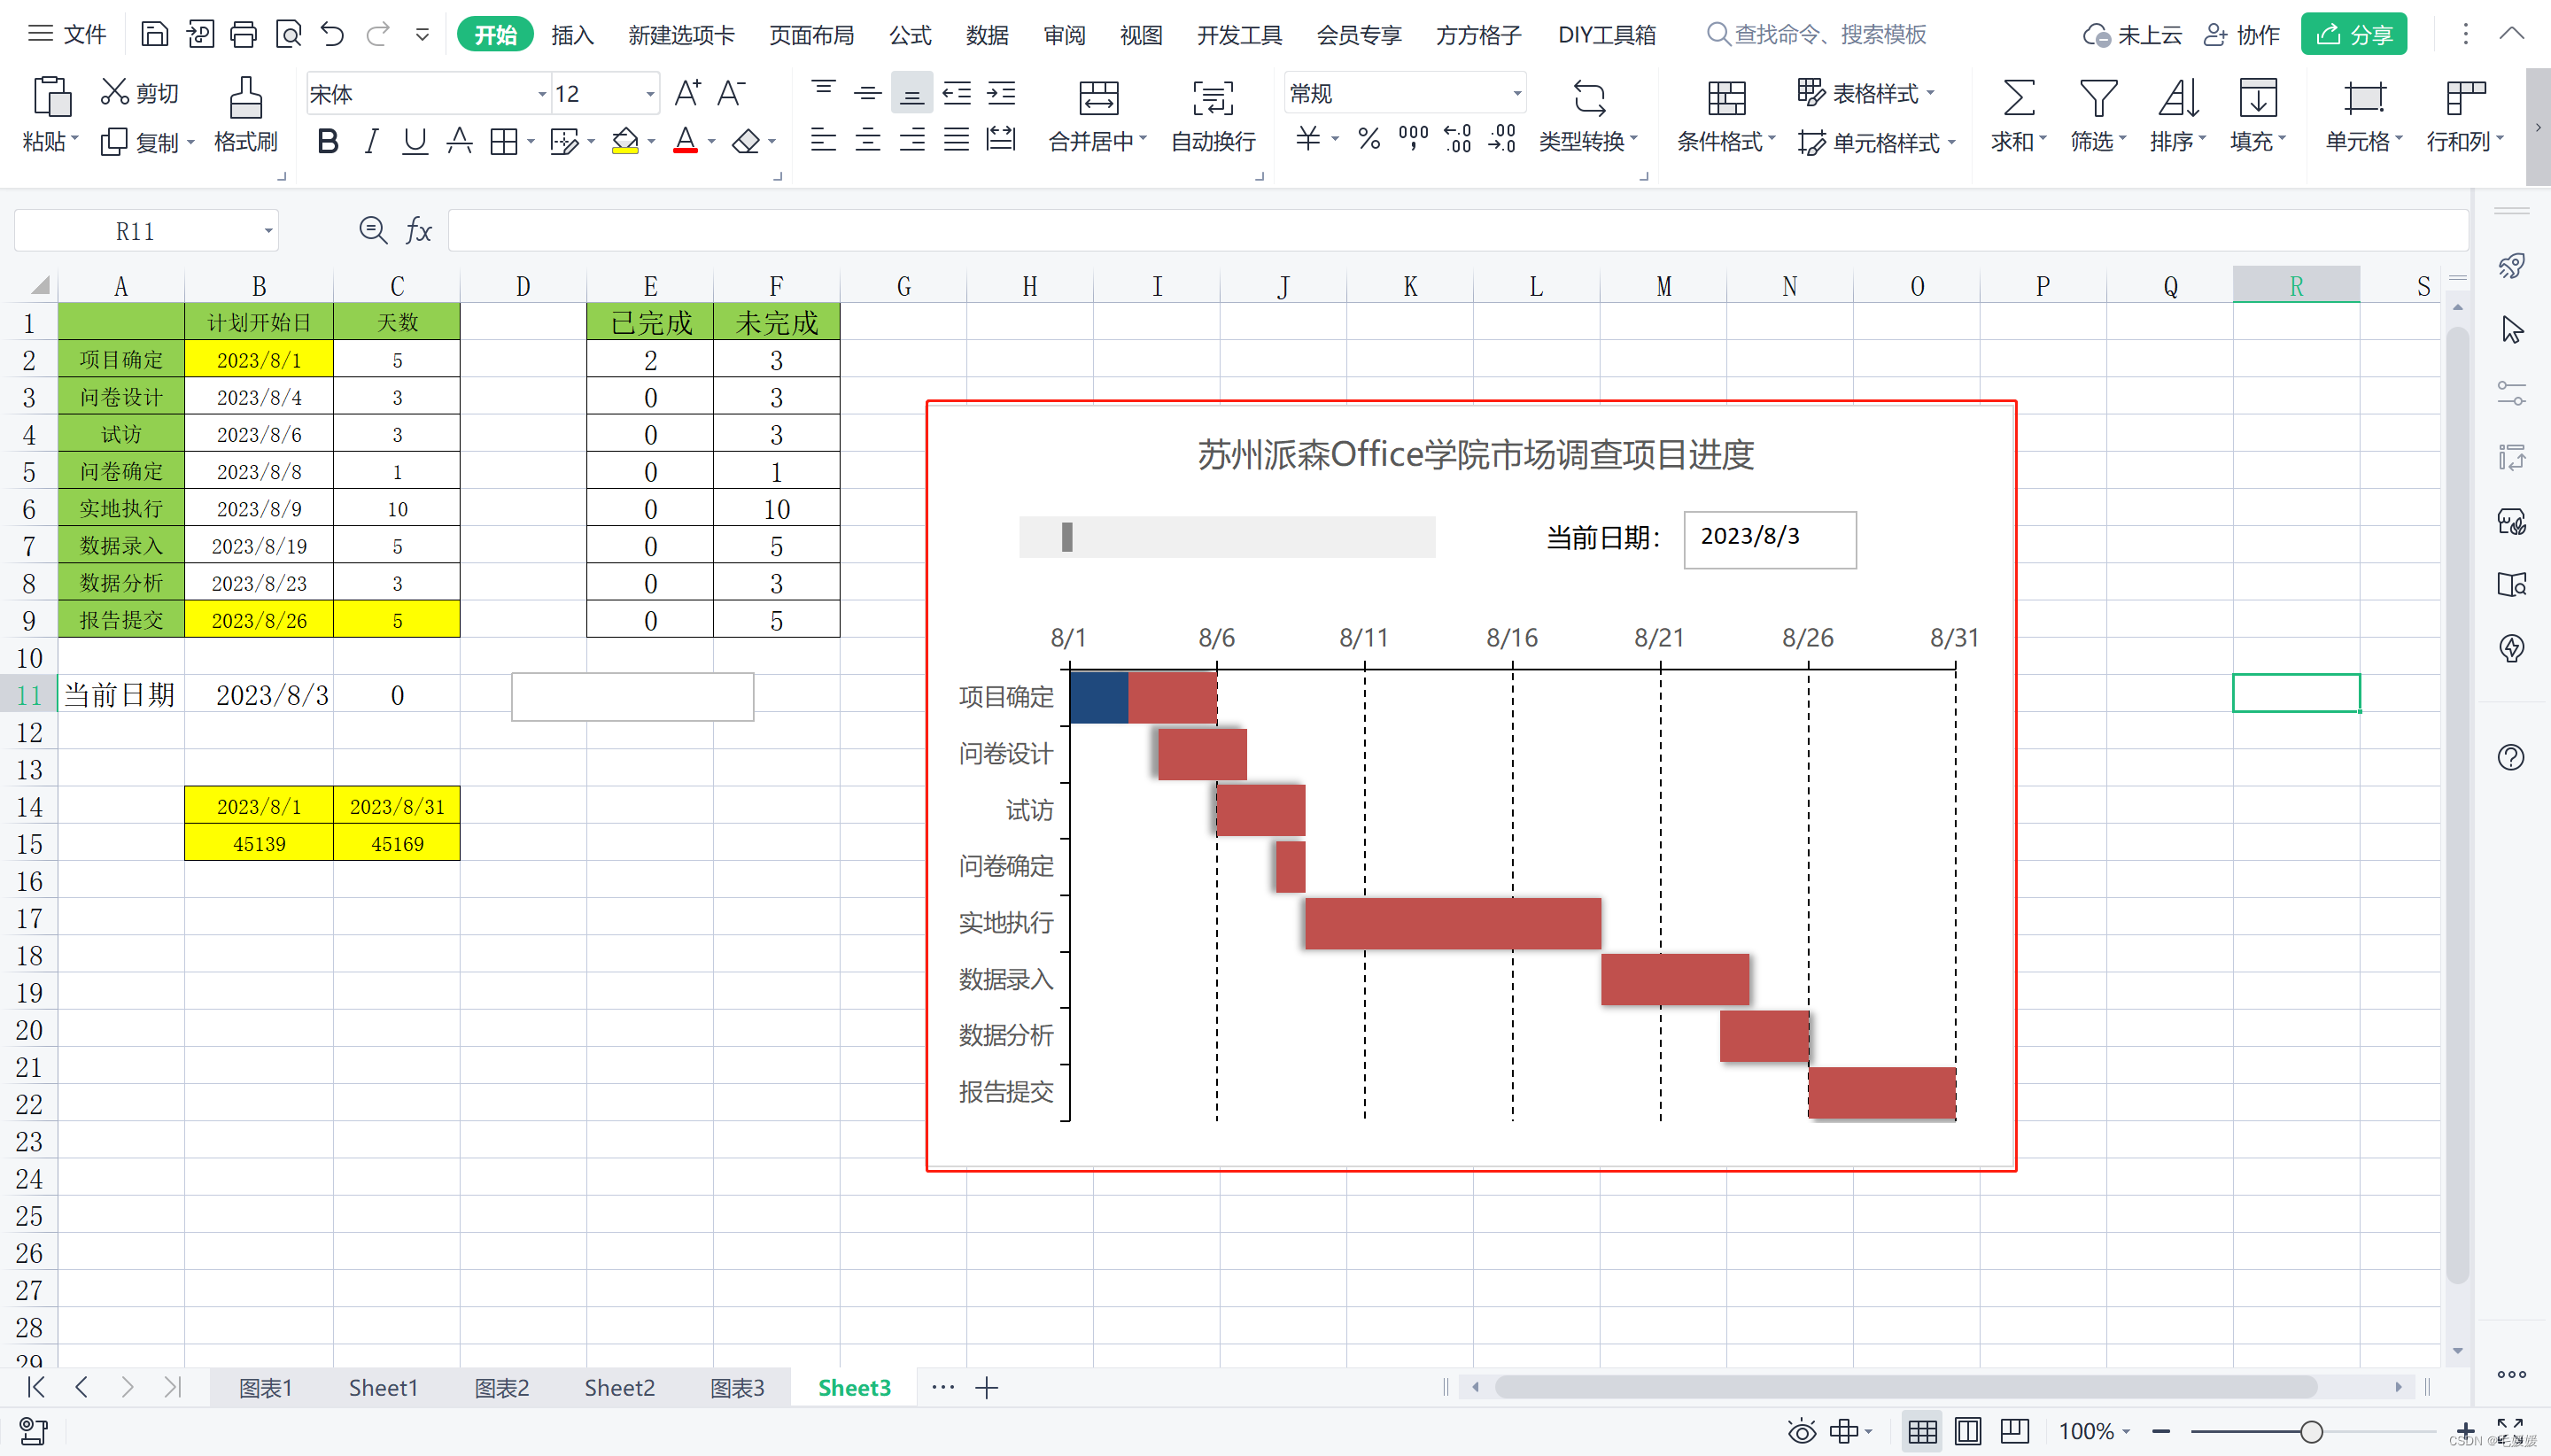Open the number format dropdown showing 常规
Image resolution: width=2551 pixels, height=1456 pixels.
1516,94
